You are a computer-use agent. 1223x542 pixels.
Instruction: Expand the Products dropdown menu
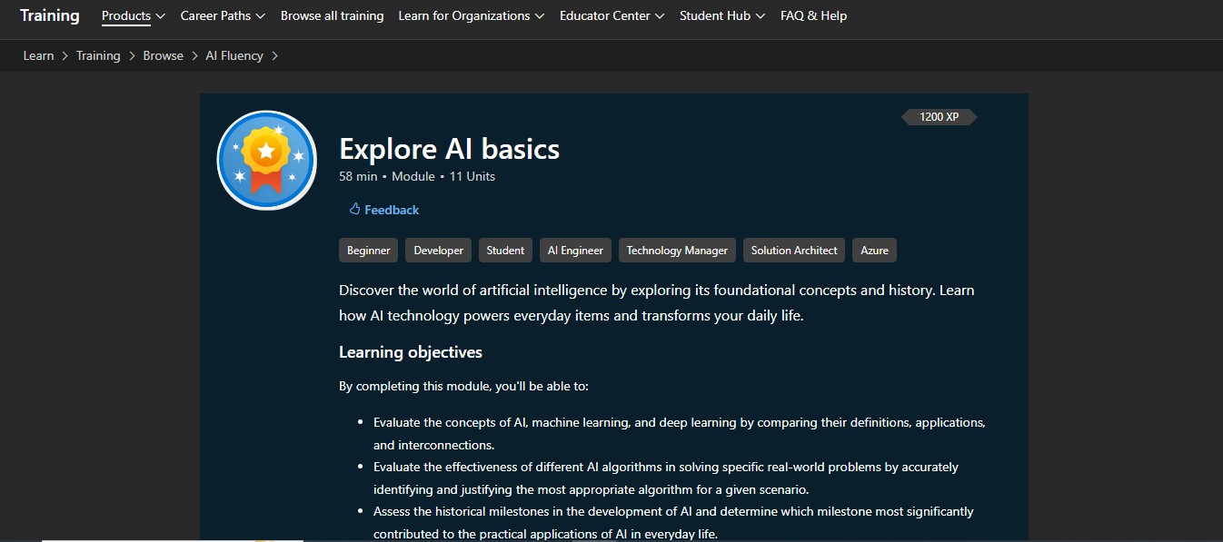coord(133,15)
